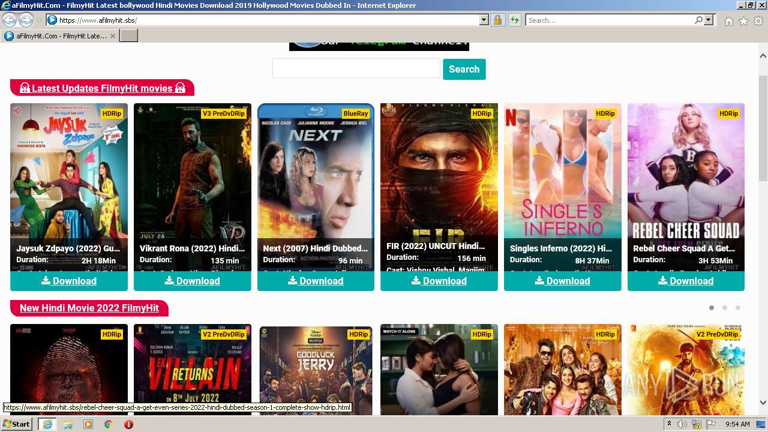This screenshot has width=768, height=432.
Task: Open the address bar URL dropdown
Action: [x=484, y=20]
